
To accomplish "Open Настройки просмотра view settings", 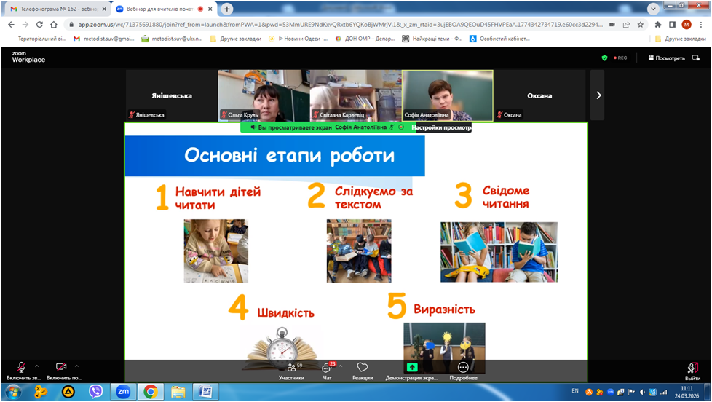I will pos(441,127).
